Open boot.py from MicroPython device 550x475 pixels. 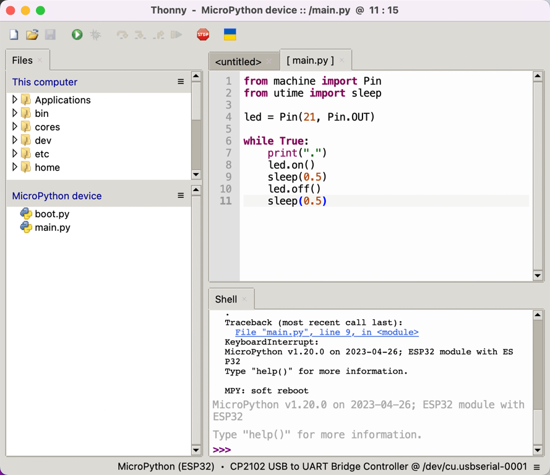(52, 214)
